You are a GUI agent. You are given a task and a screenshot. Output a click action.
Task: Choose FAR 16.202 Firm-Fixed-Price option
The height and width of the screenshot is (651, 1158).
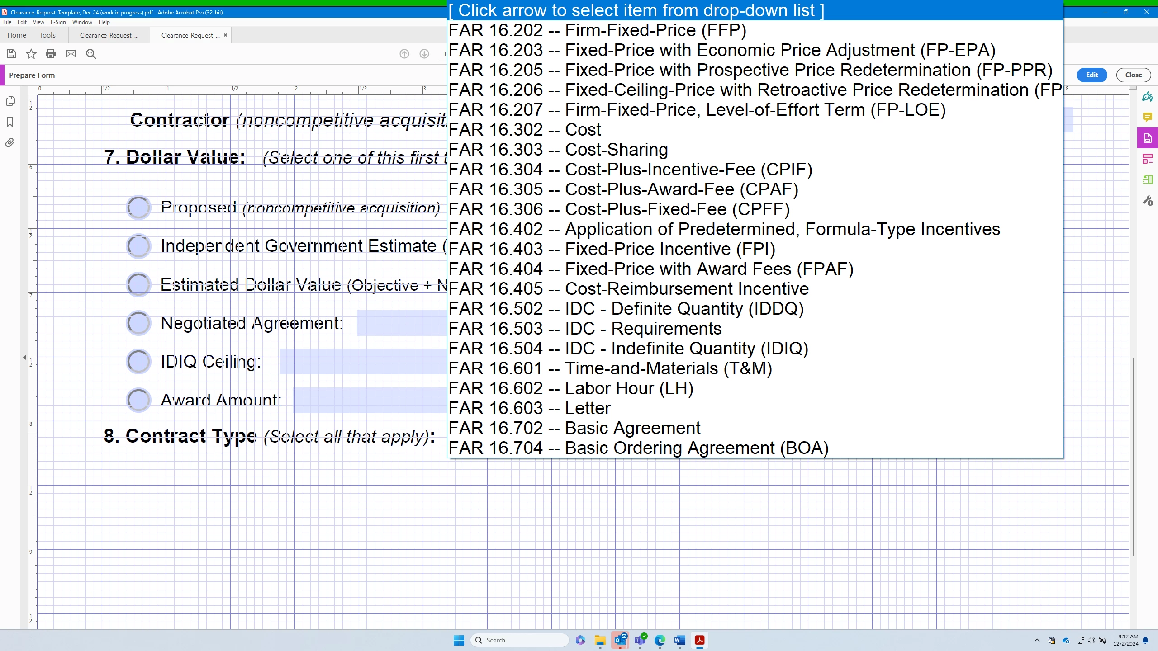pos(597,30)
